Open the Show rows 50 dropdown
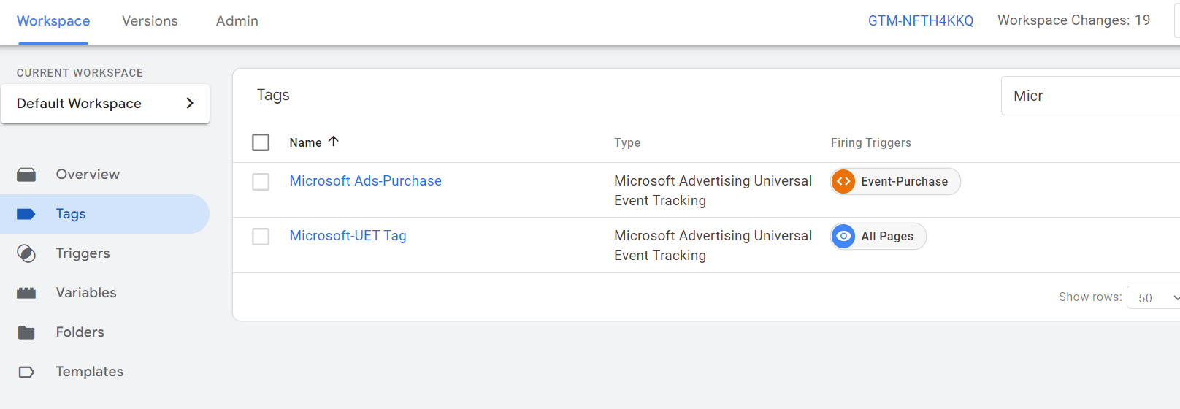 [1154, 297]
